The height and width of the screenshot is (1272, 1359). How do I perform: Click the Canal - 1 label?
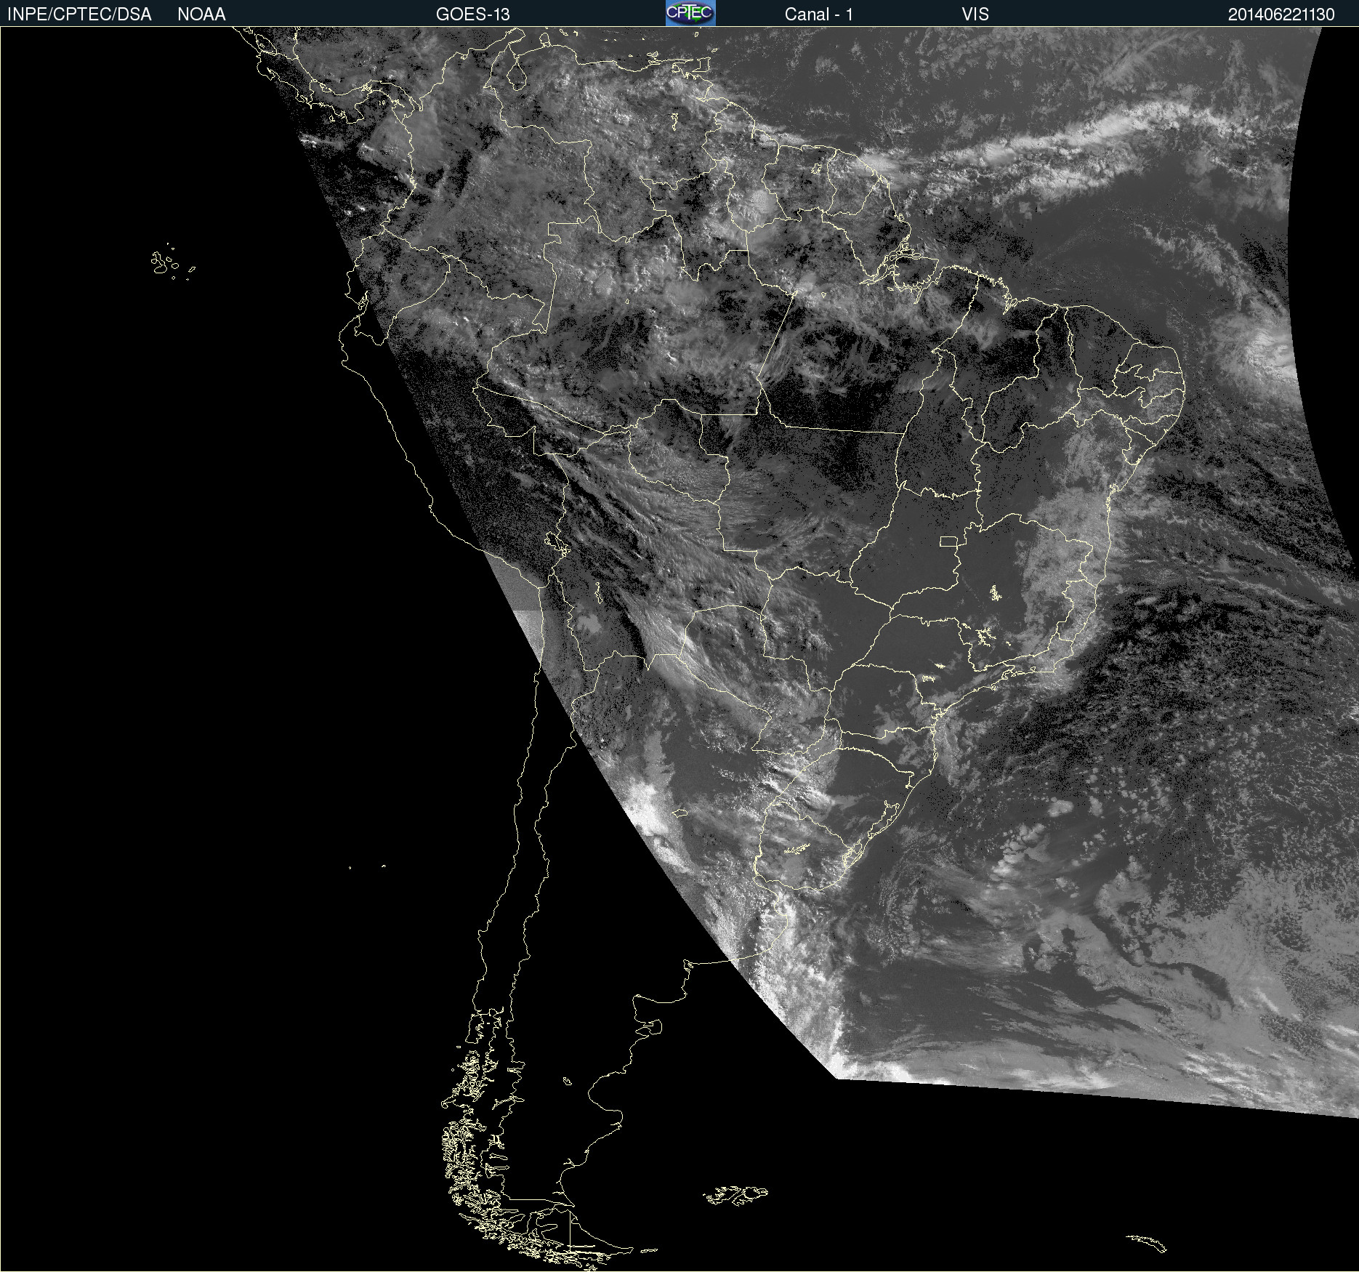point(818,15)
